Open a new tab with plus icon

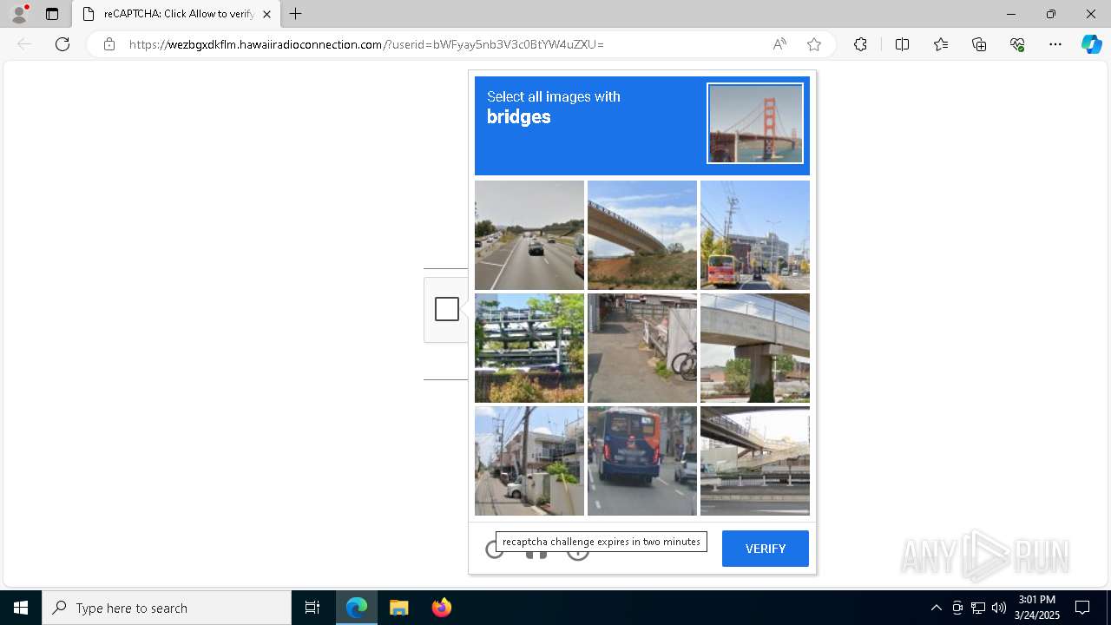[x=296, y=14]
